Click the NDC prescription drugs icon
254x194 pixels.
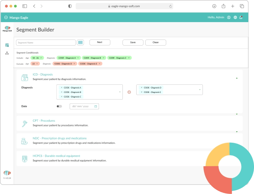click(25, 141)
